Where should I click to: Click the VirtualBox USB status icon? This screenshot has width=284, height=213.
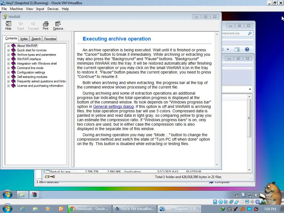236,202
